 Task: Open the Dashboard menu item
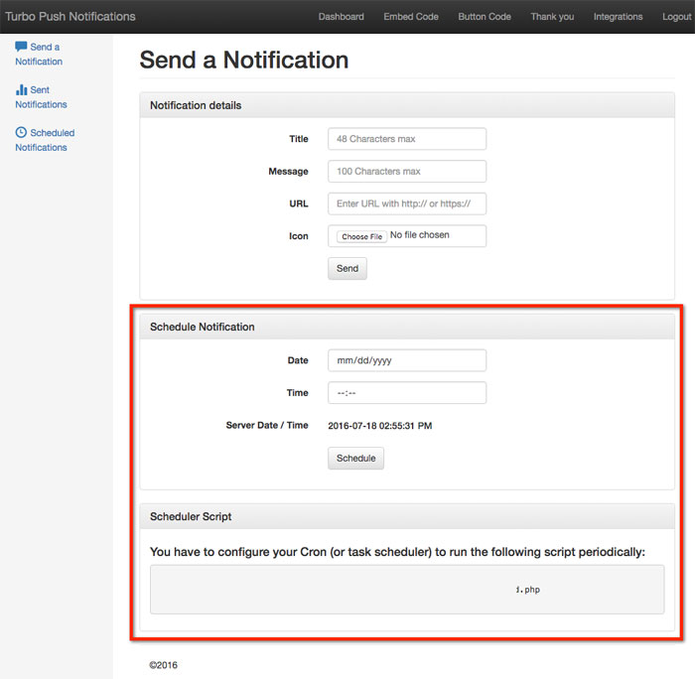tap(341, 17)
